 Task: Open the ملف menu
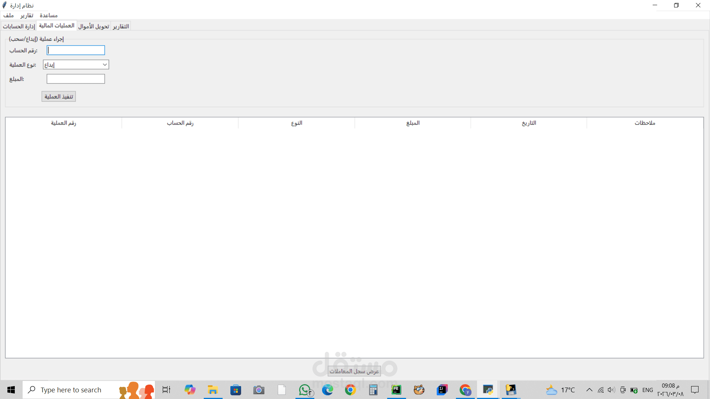9,15
